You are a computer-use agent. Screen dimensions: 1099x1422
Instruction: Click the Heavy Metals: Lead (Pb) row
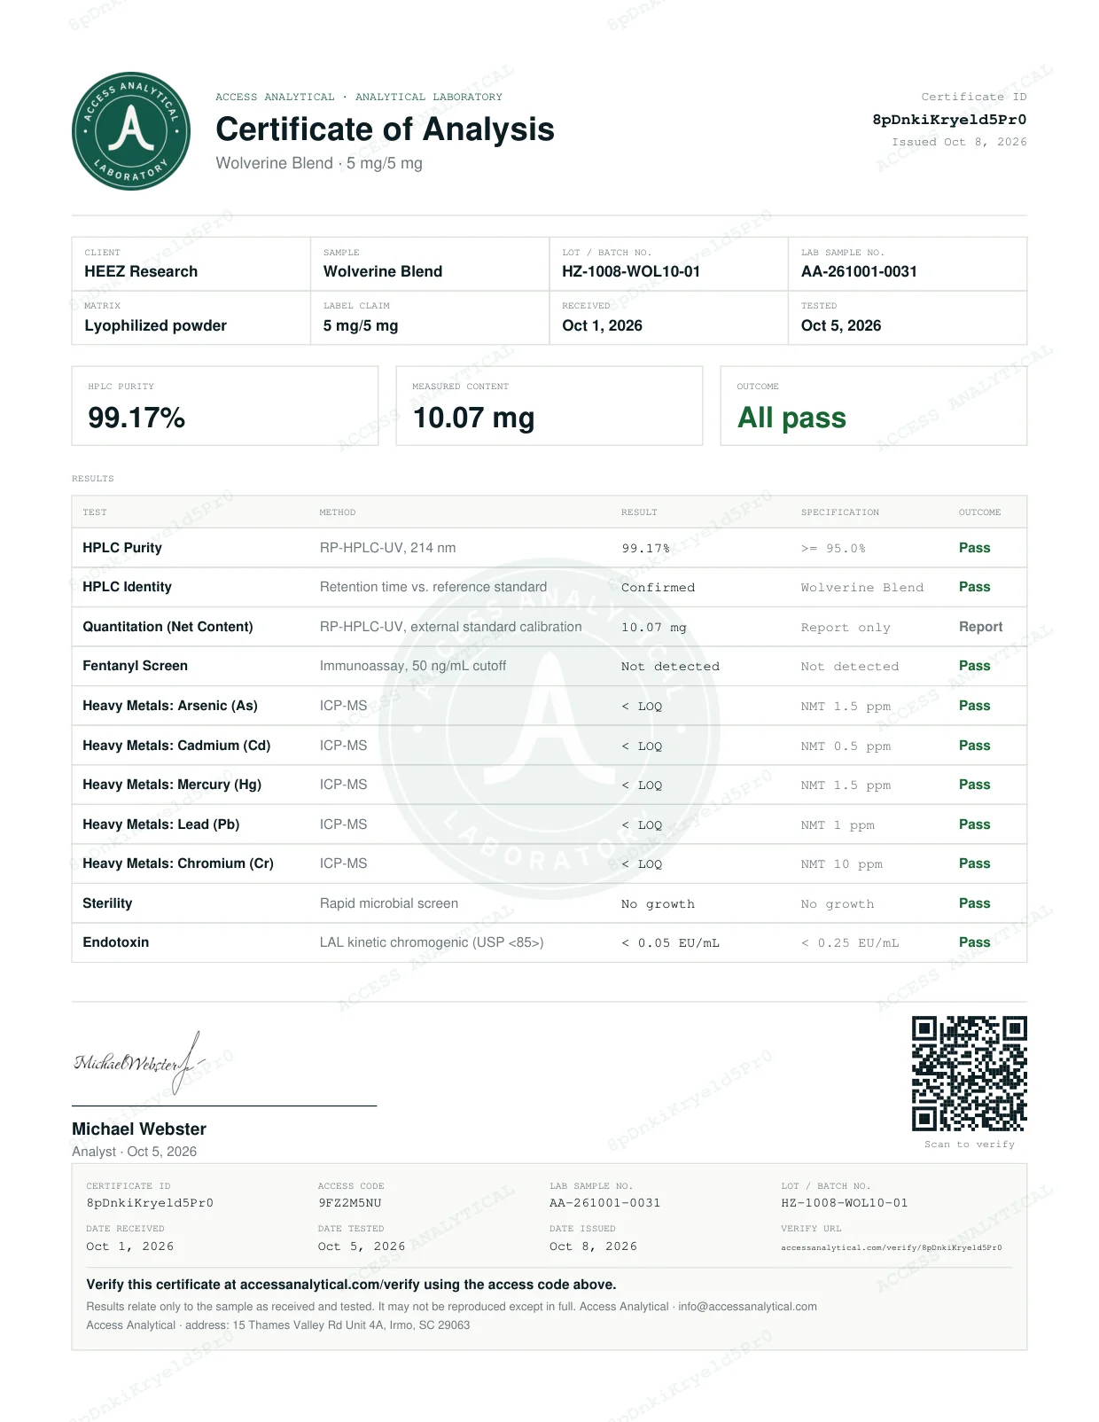tap(549, 824)
